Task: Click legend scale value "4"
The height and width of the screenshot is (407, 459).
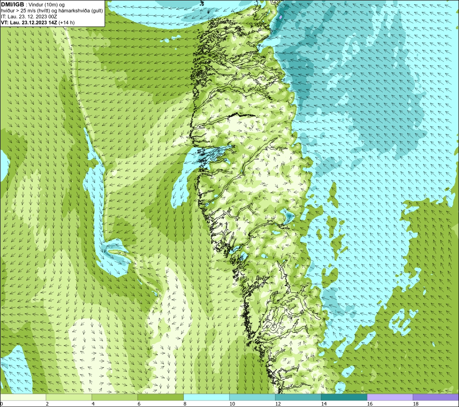Action: click(x=93, y=404)
